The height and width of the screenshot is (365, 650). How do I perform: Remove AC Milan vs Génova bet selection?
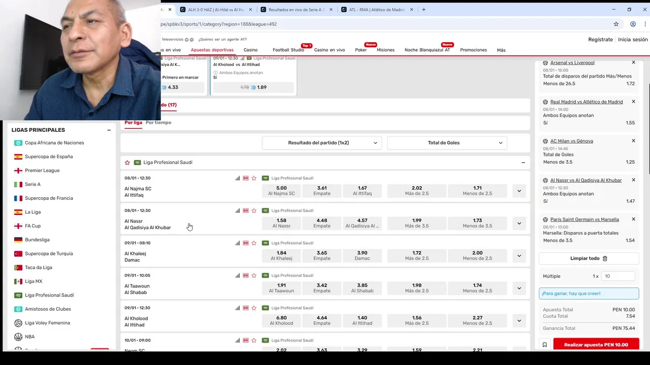pos(633,141)
